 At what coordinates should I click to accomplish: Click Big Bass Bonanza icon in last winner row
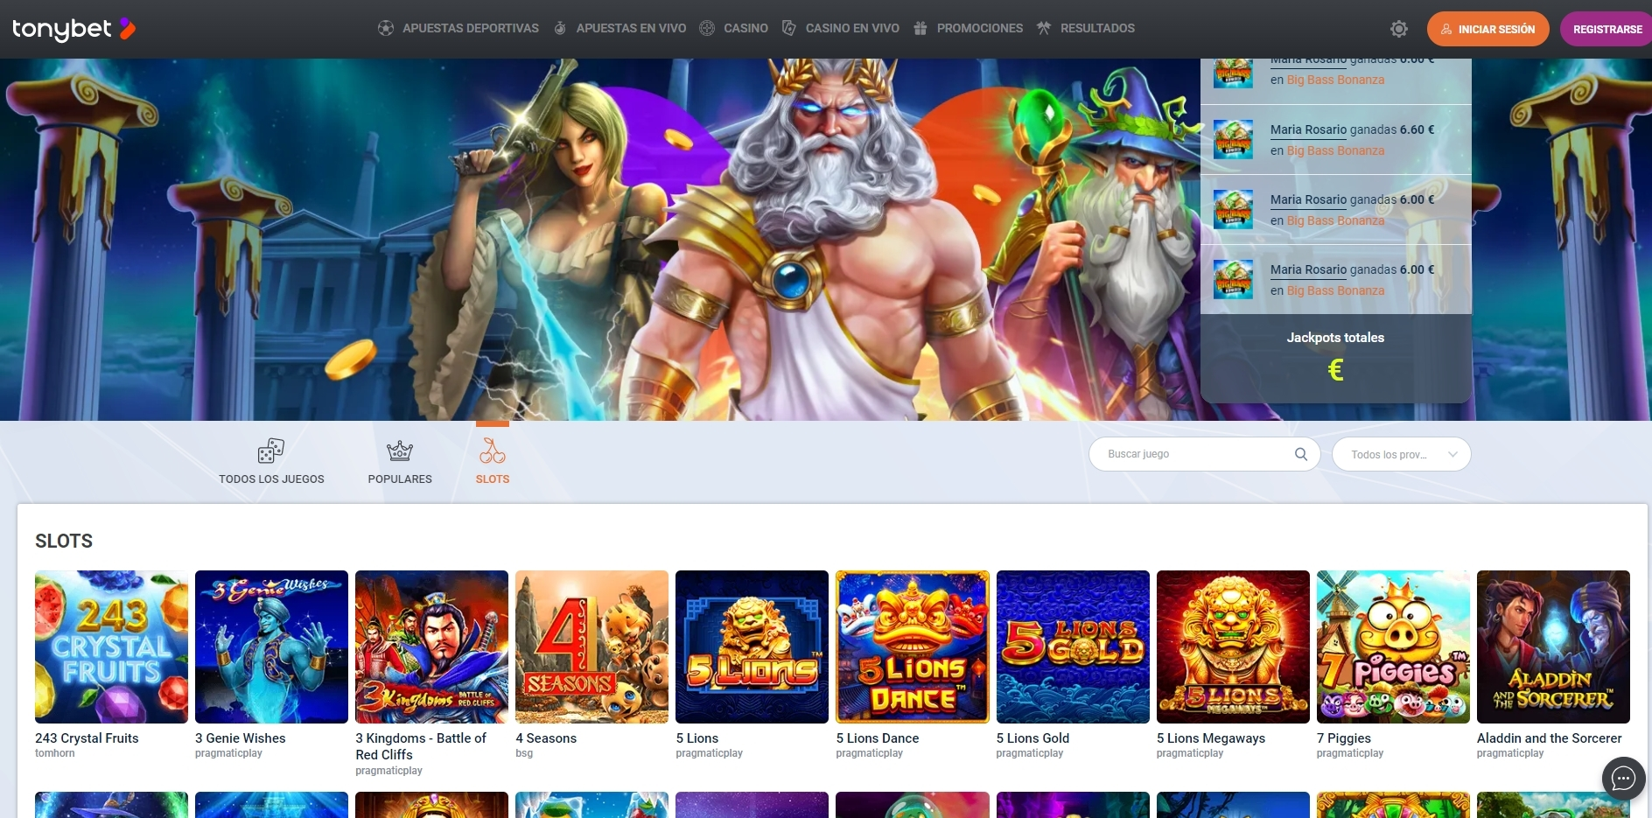1233,279
